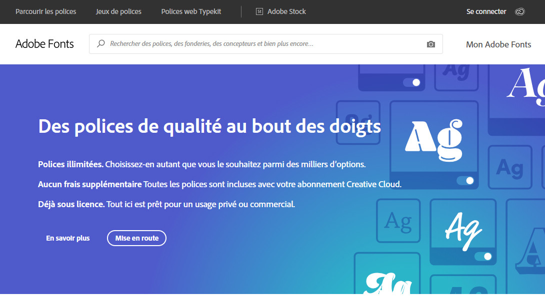Click En savoir plus link
The height and width of the screenshot is (304, 545).
(68, 238)
